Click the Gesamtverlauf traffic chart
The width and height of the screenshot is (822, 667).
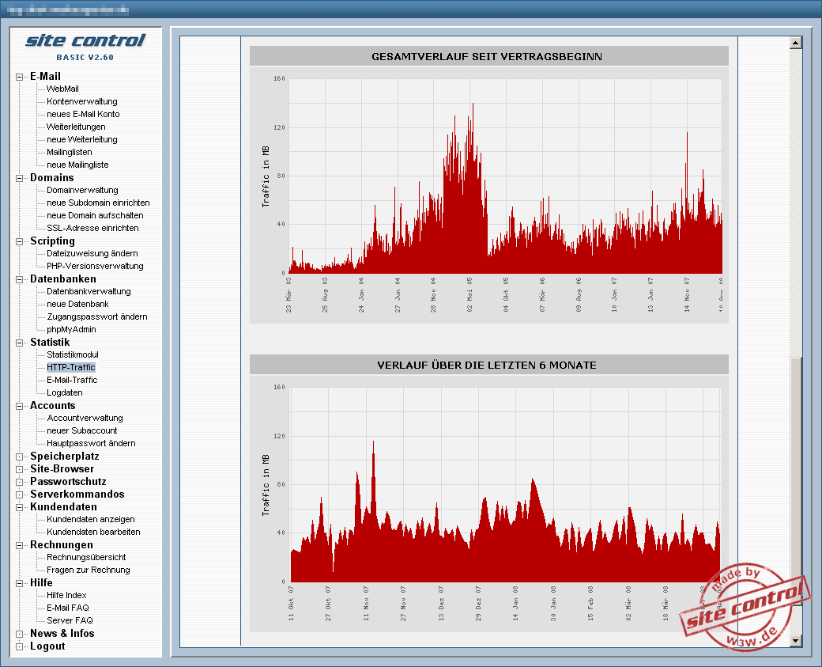[x=489, y=195]
